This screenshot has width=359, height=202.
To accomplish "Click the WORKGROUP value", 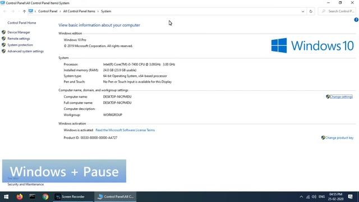I will (x=113, y=115).
